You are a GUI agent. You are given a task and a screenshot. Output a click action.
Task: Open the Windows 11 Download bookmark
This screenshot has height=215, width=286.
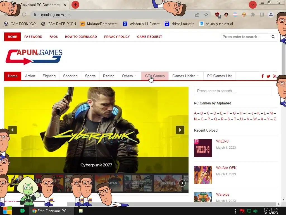coord(141,24)
